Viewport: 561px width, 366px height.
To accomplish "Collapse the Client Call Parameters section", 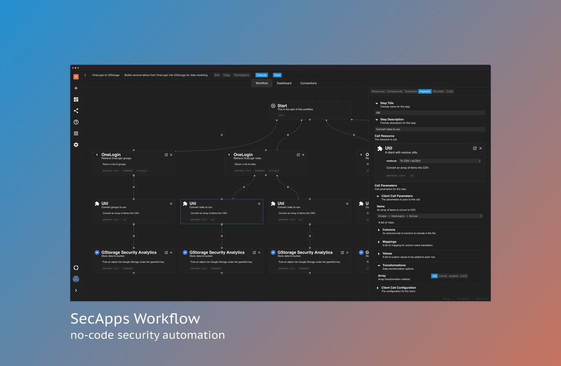I will [x=378, y=196].
